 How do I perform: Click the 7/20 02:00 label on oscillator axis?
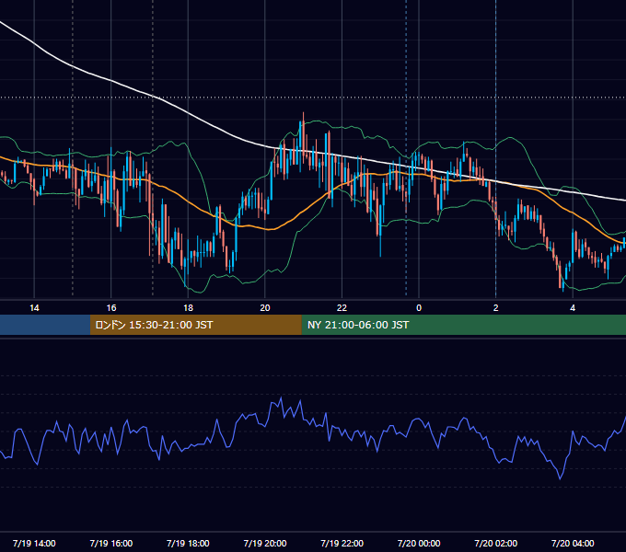point(496,543)
